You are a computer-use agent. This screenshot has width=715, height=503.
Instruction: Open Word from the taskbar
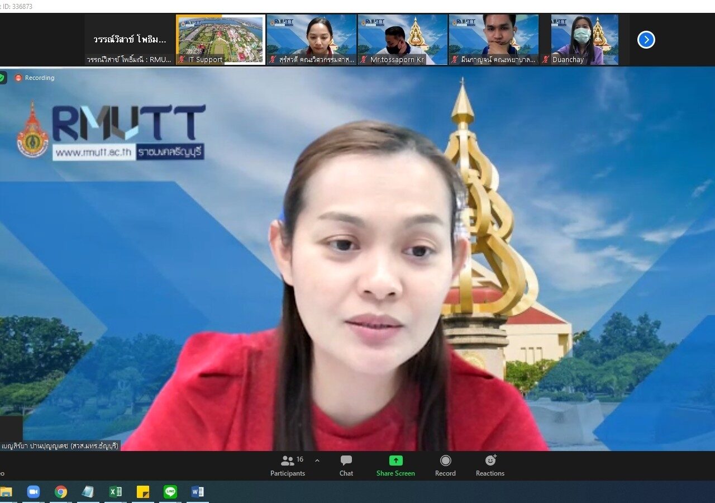198,492
